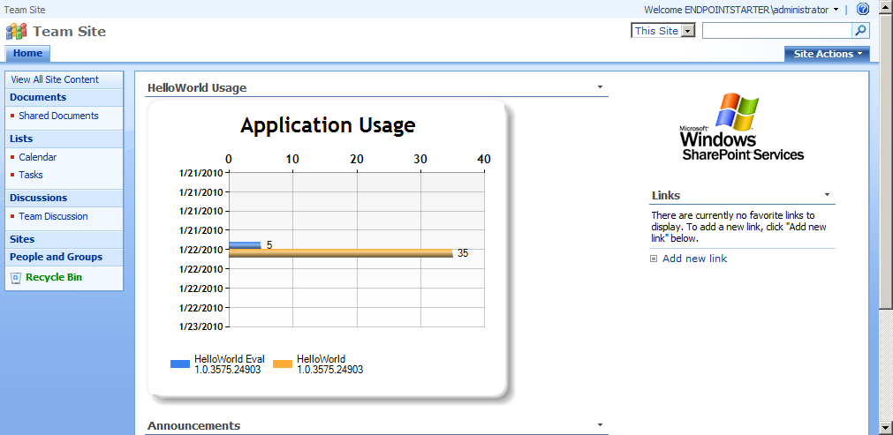Open the Site Actions menu

[x=827, y=54]
